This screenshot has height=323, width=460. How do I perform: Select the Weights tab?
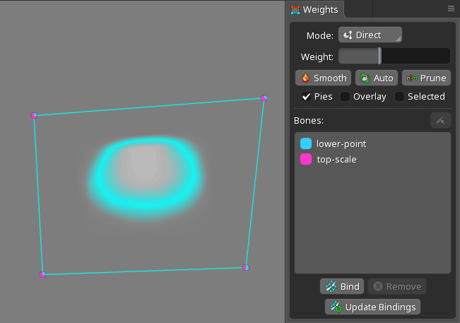[317, 9]
